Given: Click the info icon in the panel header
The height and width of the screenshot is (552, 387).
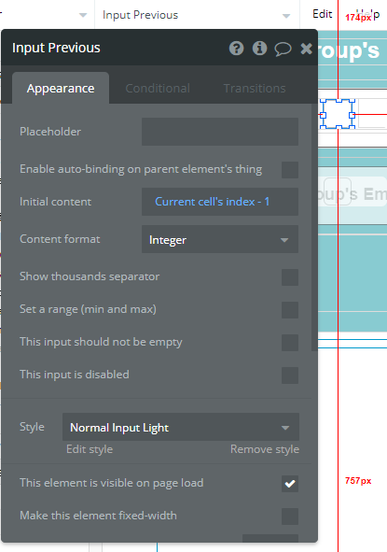Looking at the screenshot, I should 259,49.
